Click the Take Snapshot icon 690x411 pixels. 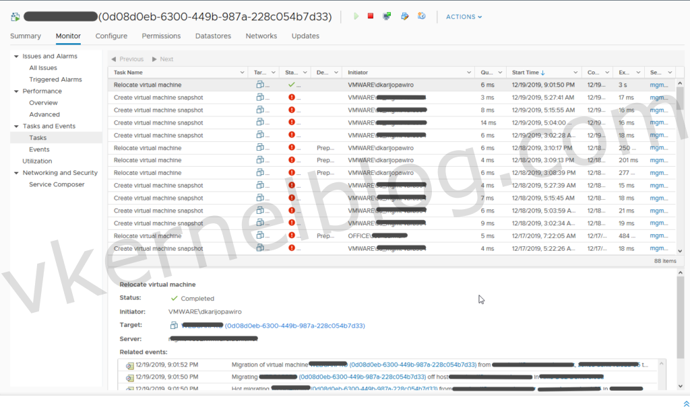(421, 16)
